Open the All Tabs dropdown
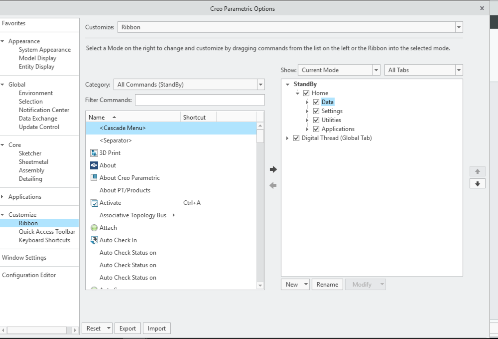The height and width of the screenshot is (339, 498). pyautogui.click(x=458, y=70)
